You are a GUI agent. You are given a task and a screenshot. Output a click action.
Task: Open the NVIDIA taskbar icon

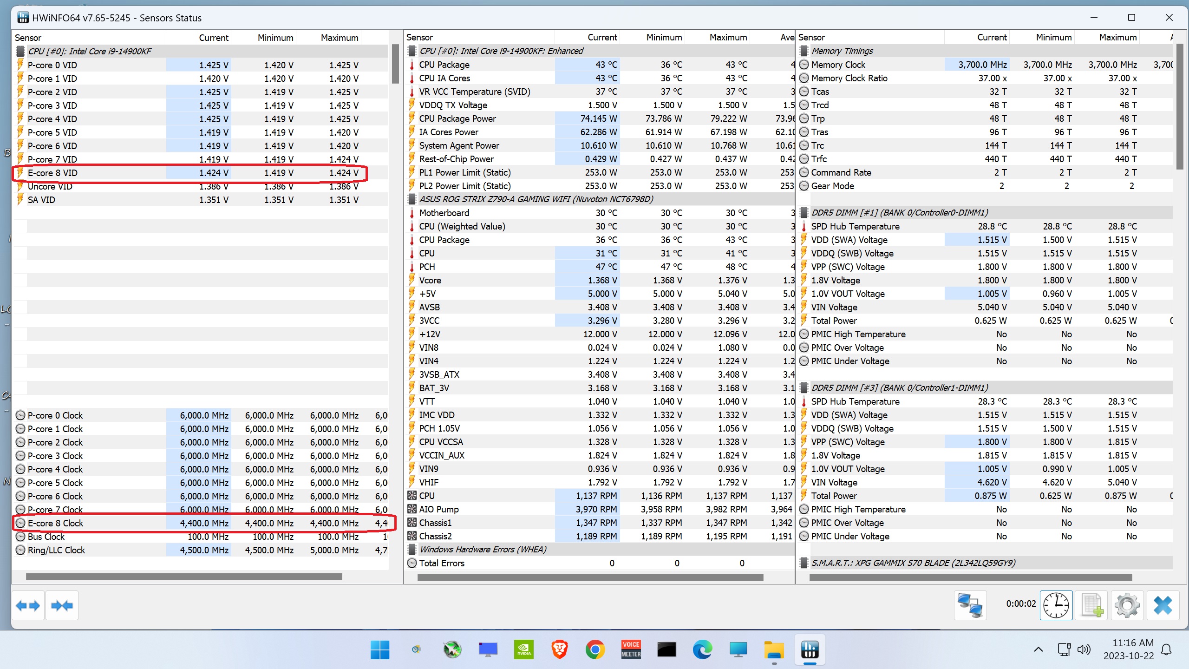(524, 649)
